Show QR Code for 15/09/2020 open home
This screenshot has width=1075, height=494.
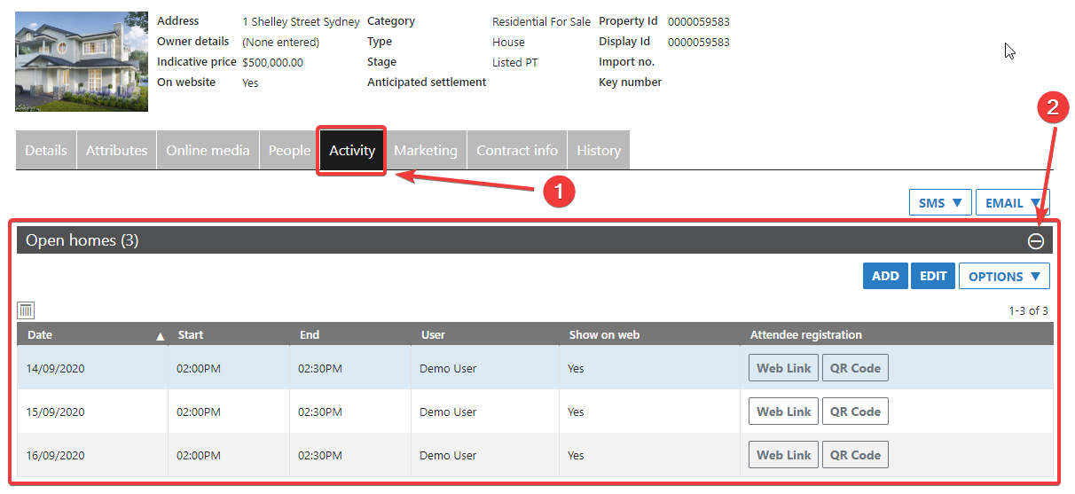click(x=855, y=412)
